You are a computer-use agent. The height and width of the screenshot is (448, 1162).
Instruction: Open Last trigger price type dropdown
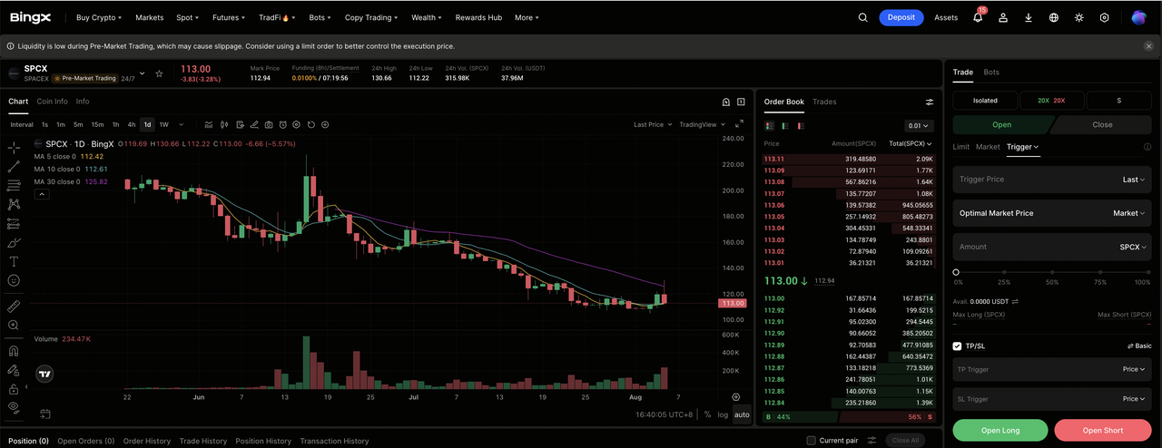pyautogui.click(x=1134, y=180)
